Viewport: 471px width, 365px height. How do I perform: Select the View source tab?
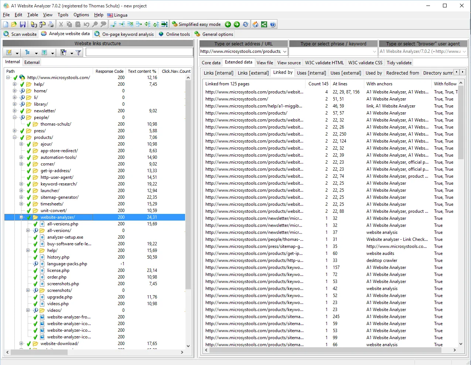click(289, 63)
